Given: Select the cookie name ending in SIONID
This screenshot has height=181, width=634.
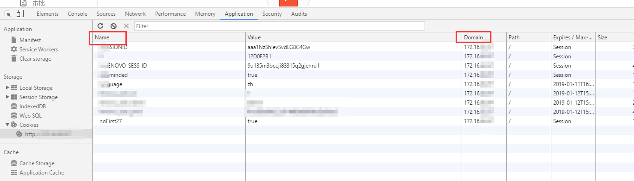Looking at the screenshot, I should point(169,47).
